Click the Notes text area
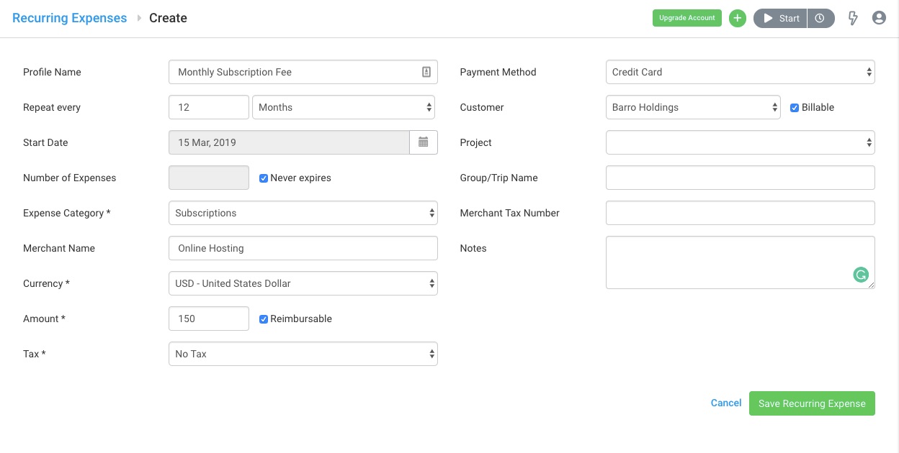Viewport: 899px width, 453px height. [x=741, y=262]
